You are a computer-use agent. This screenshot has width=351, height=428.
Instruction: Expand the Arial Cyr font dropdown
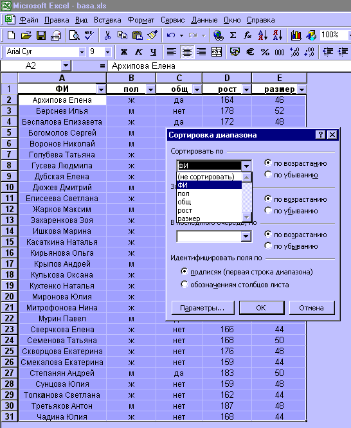pyautogui.click(x=82, y=52)
